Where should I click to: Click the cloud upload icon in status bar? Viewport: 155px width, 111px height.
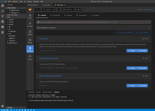[19, 110]
